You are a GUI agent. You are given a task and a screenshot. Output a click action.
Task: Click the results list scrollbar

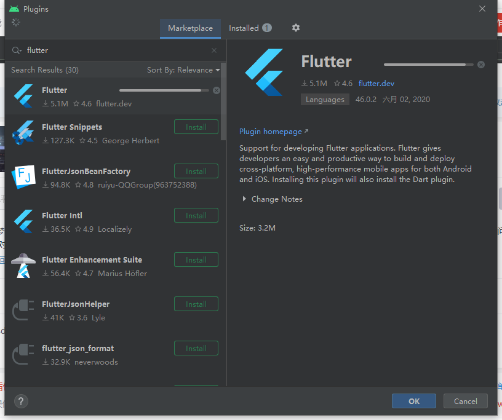click(223, 102)
